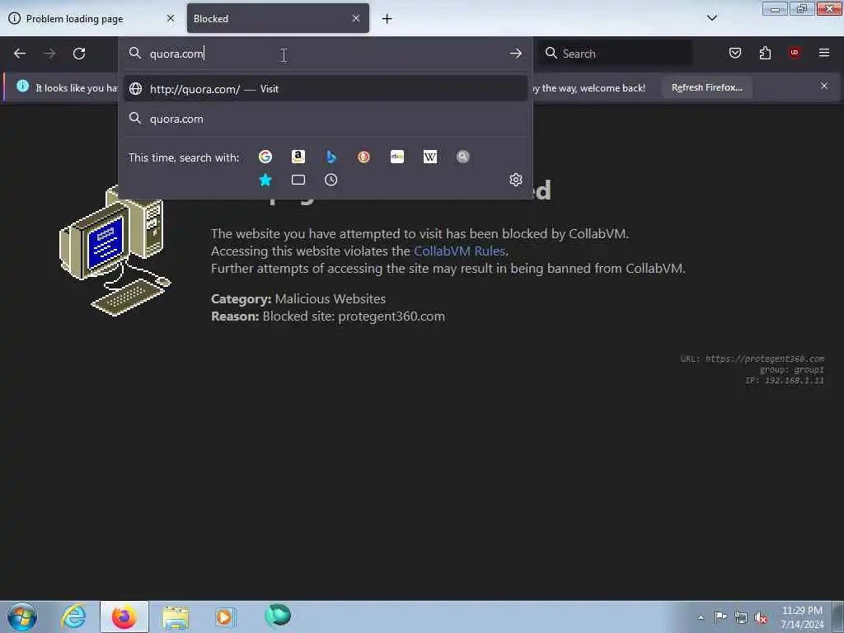
Task: Search this time with Wikipedia
Action: coord(430,157)
